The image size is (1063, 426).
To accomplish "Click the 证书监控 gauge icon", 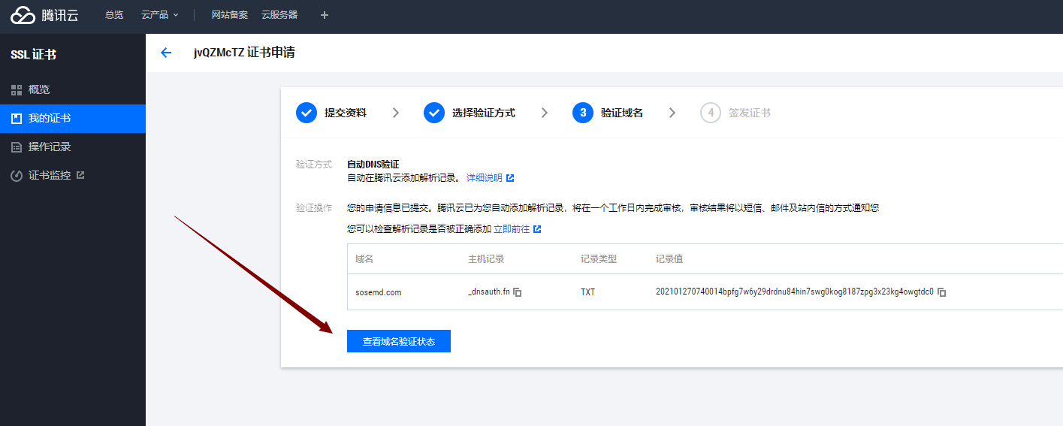I will 17,176.
